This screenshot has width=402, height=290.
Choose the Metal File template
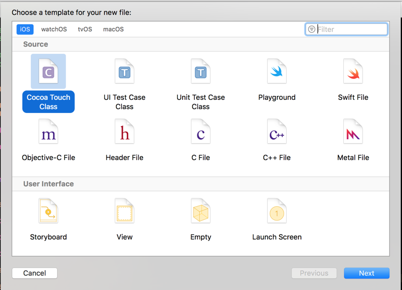(353, 132)
